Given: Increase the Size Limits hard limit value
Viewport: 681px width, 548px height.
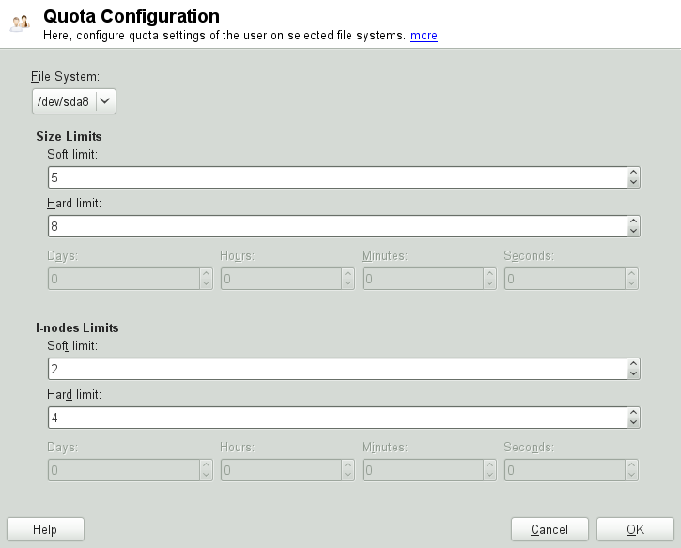Looking at the screenshot, I should pyautogui.click(x=634, y=221).
